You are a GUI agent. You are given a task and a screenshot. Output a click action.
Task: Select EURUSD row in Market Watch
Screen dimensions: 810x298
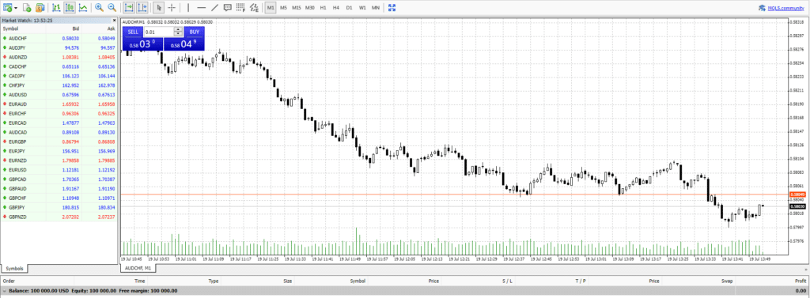coord(59,169)
